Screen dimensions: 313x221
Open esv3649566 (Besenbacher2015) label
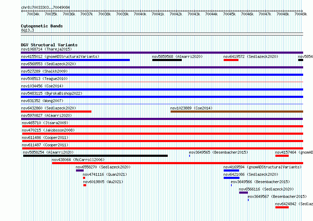(x=260, y=182)
